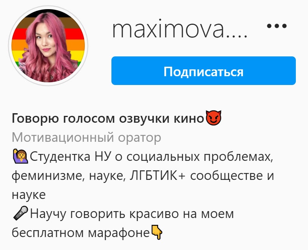This screenshot has height=250, width=308.
Task: Click the pointing-down hand emoji
Action: [x=157, y=232]
